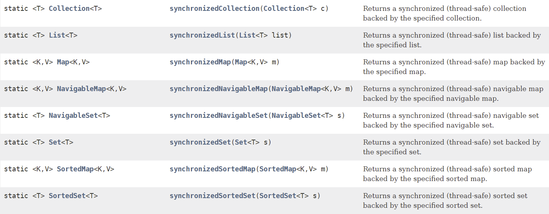Click the synchronizedSet method name
Screen dimensions: 549x214
pos(200,142)
